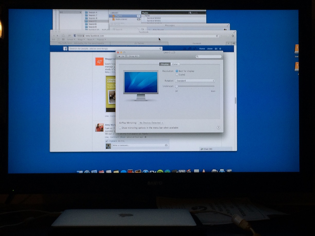
Task: Select the Scaled resolution option
Action: coord(177,75)
